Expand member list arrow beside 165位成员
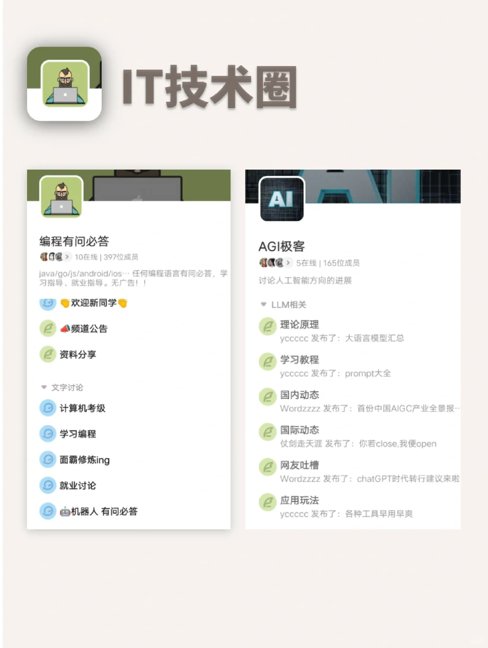This screenshot has height=648, width=488. tap(288, 263)
